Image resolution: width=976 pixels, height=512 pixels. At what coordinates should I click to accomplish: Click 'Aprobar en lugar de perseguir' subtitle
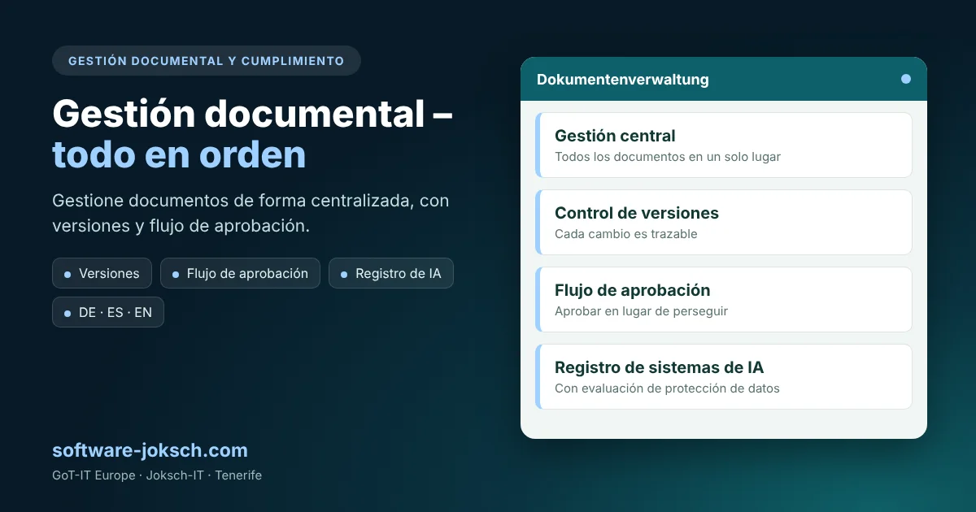coord(641,311)
